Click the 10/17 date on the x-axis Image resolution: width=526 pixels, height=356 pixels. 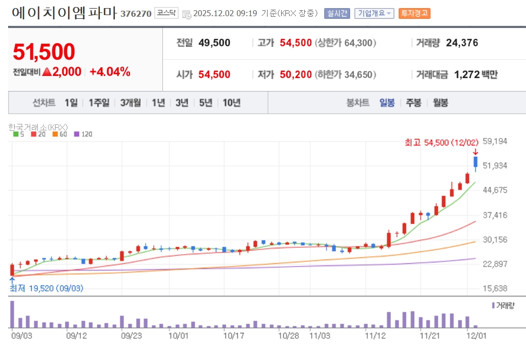pos(234,336)
